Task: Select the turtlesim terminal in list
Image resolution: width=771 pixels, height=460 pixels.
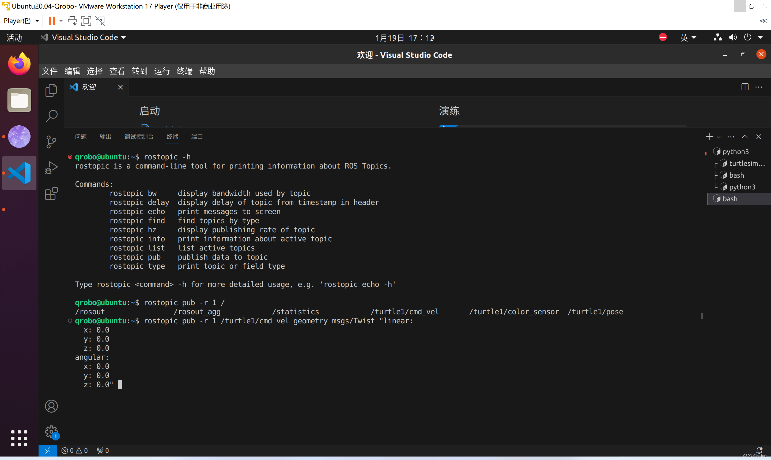Action: 739,163
